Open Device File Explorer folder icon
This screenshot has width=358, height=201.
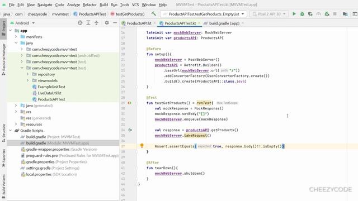click(x=345, y=14)
